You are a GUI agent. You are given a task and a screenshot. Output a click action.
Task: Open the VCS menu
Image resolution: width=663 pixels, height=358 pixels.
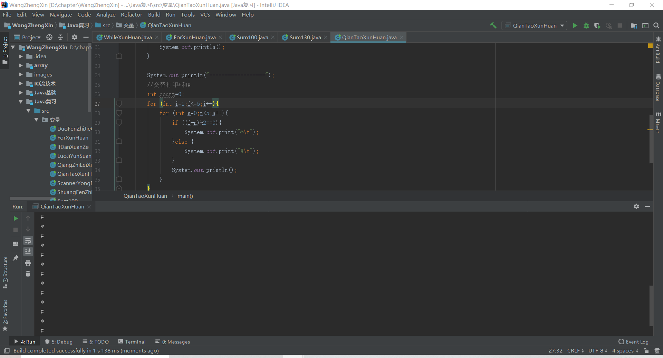[205, 14]
